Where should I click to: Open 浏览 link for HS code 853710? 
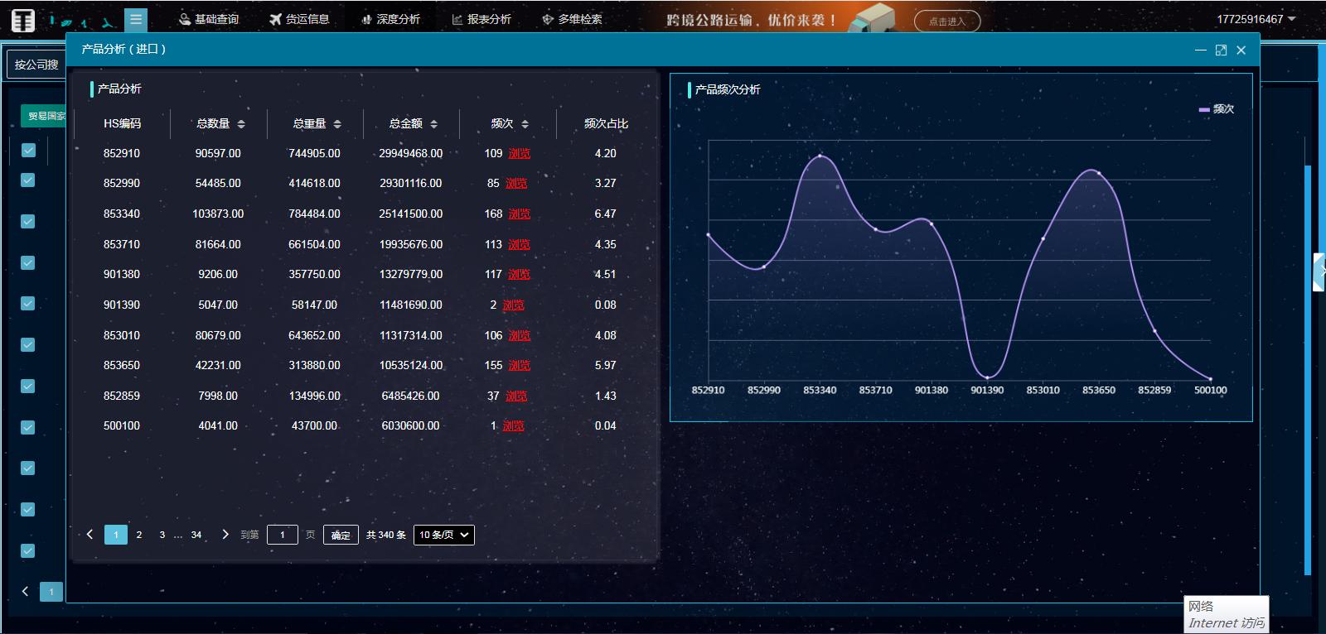coord(520,245)
